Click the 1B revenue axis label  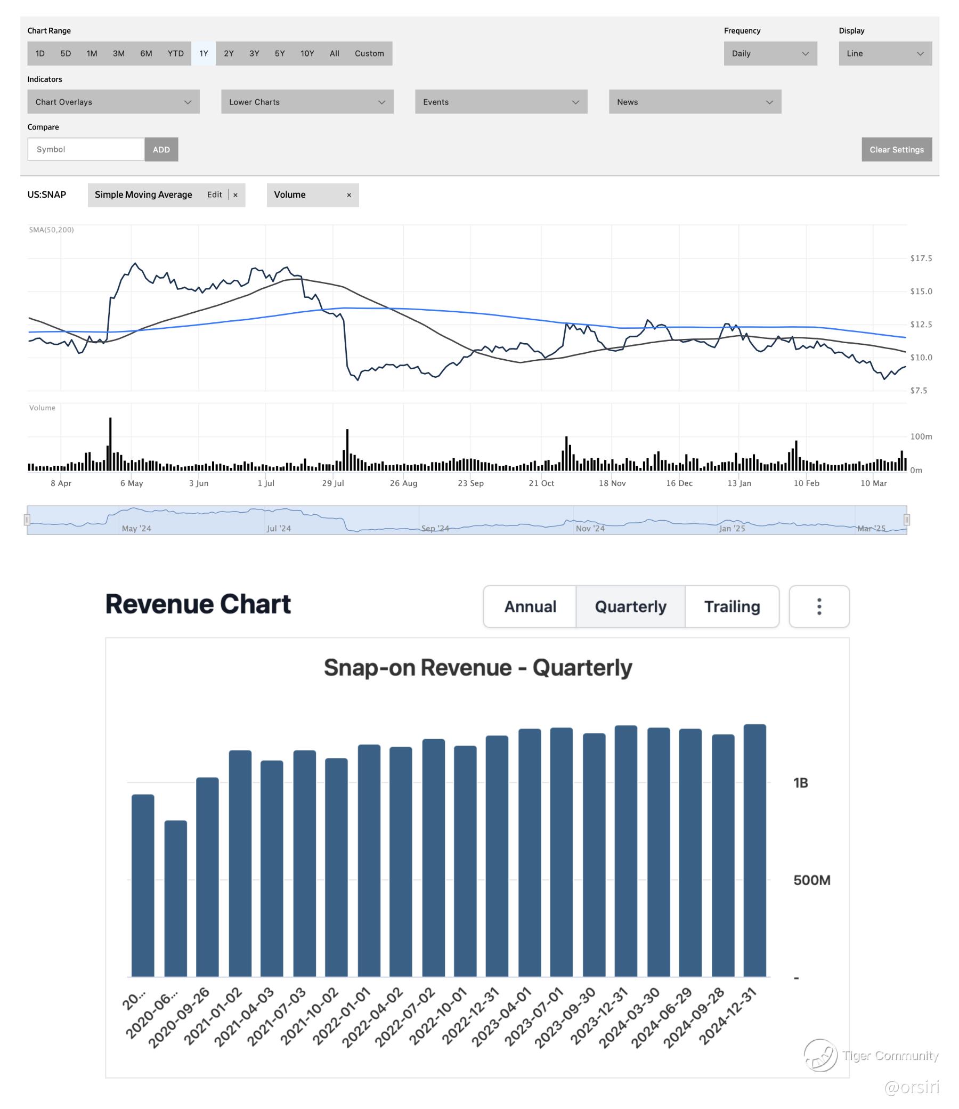click(801, 783)
